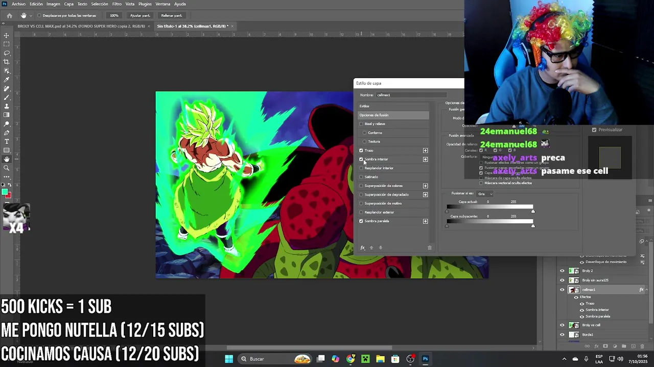Select the Crop tool
The image size is (654, 367).
7,62
